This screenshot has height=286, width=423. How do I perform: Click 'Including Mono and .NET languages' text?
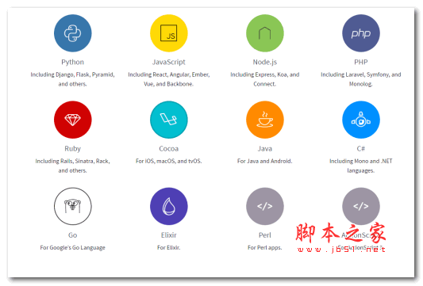pyautogui.click(x=360, y=166)
